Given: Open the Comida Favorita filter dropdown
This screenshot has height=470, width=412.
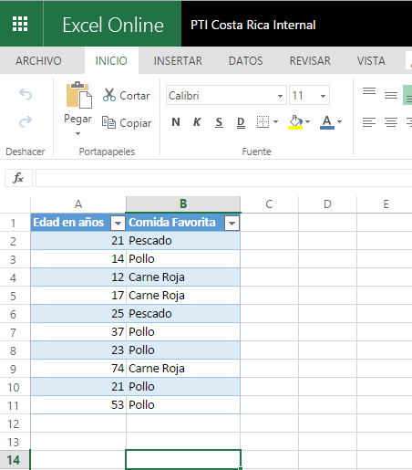Looking at the screenshot, I should click(x=232, y=224).
